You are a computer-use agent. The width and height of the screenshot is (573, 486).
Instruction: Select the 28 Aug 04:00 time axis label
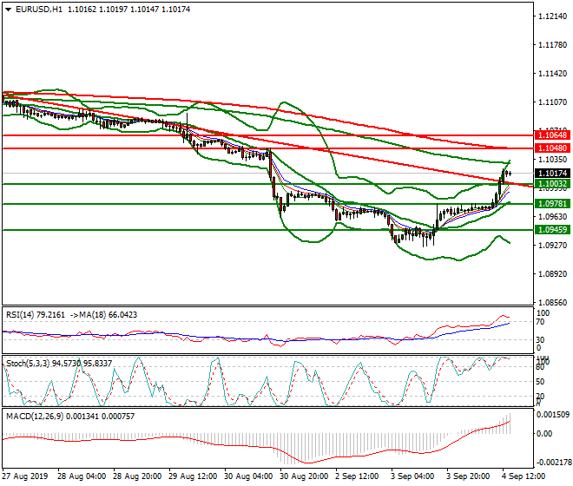[x=82, y=476]
